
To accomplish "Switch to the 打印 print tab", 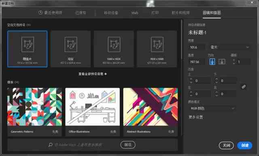I will pos(155,13).
